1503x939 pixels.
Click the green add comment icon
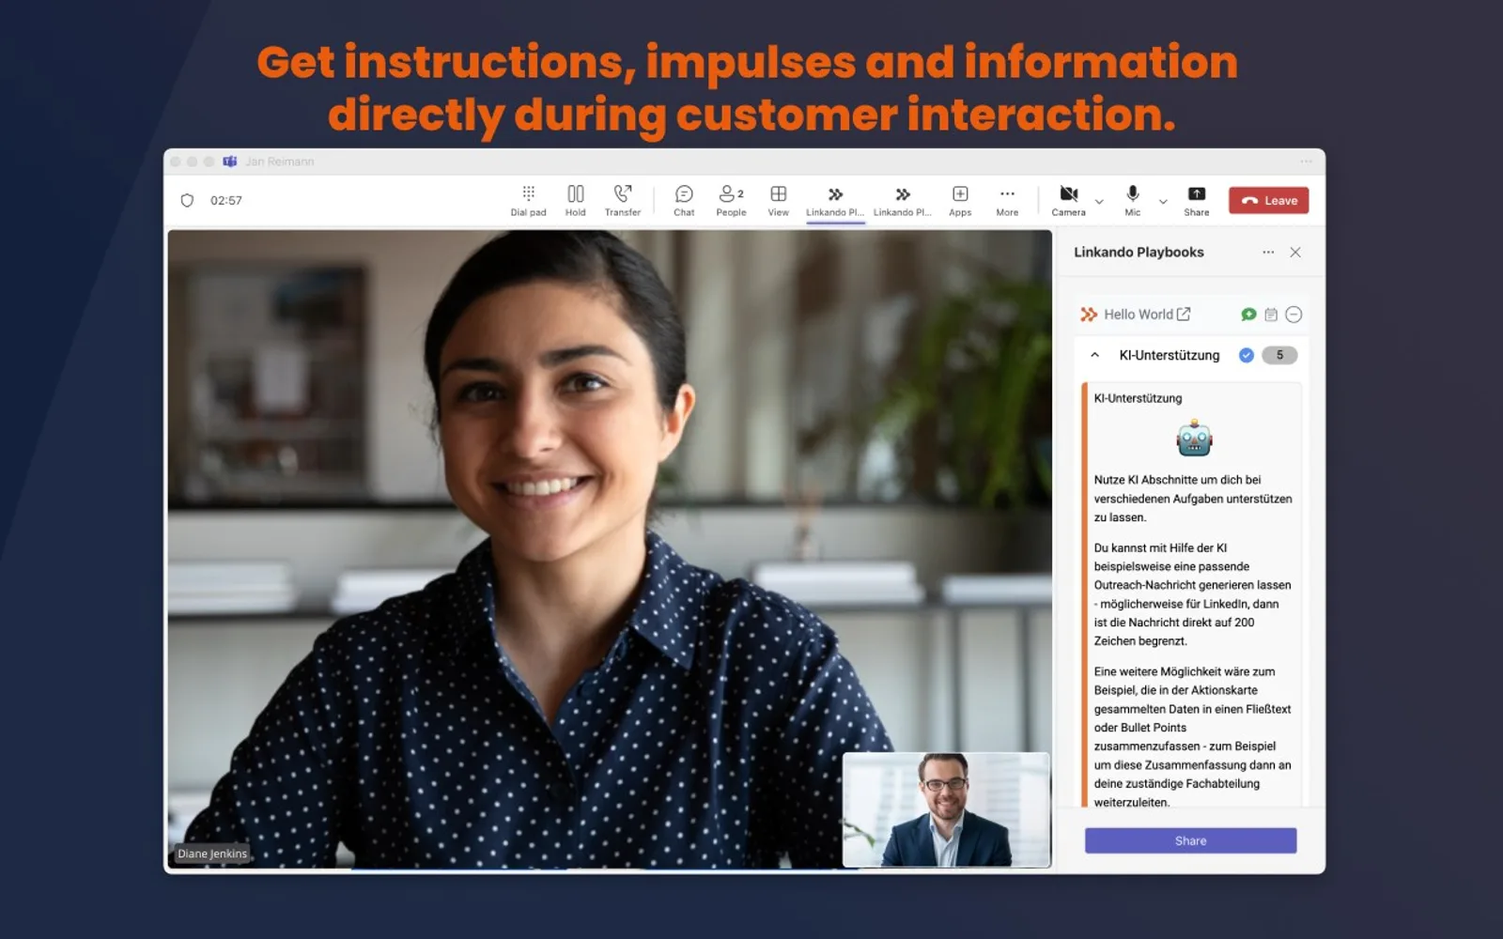click(1248, 315)
